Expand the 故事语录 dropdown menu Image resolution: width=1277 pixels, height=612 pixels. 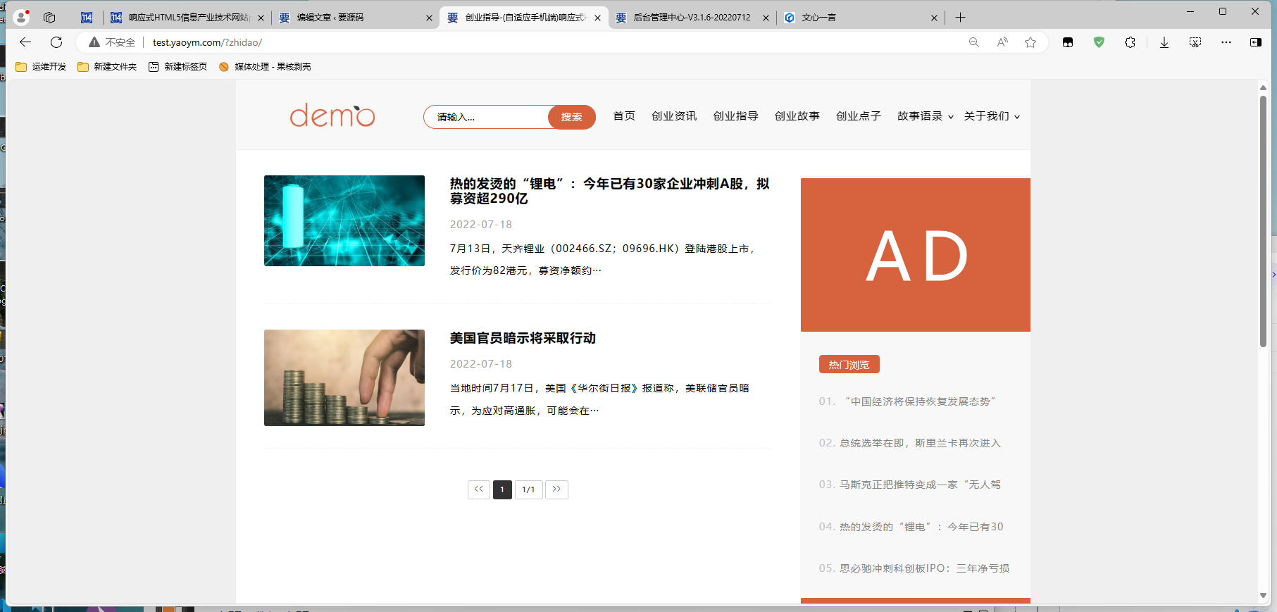925,116
